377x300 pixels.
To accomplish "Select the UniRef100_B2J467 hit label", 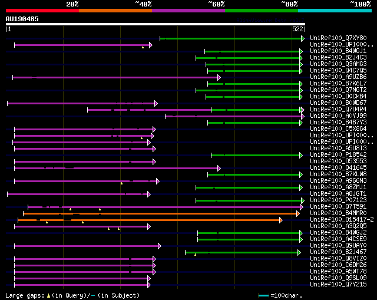I will tap(338, 252).
